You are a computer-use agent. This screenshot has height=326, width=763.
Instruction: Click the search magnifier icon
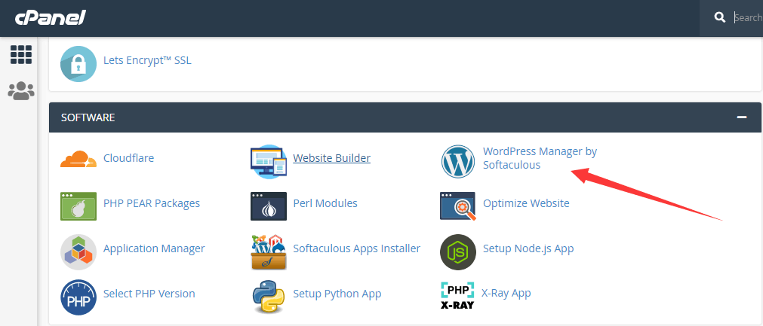(720, 17)
